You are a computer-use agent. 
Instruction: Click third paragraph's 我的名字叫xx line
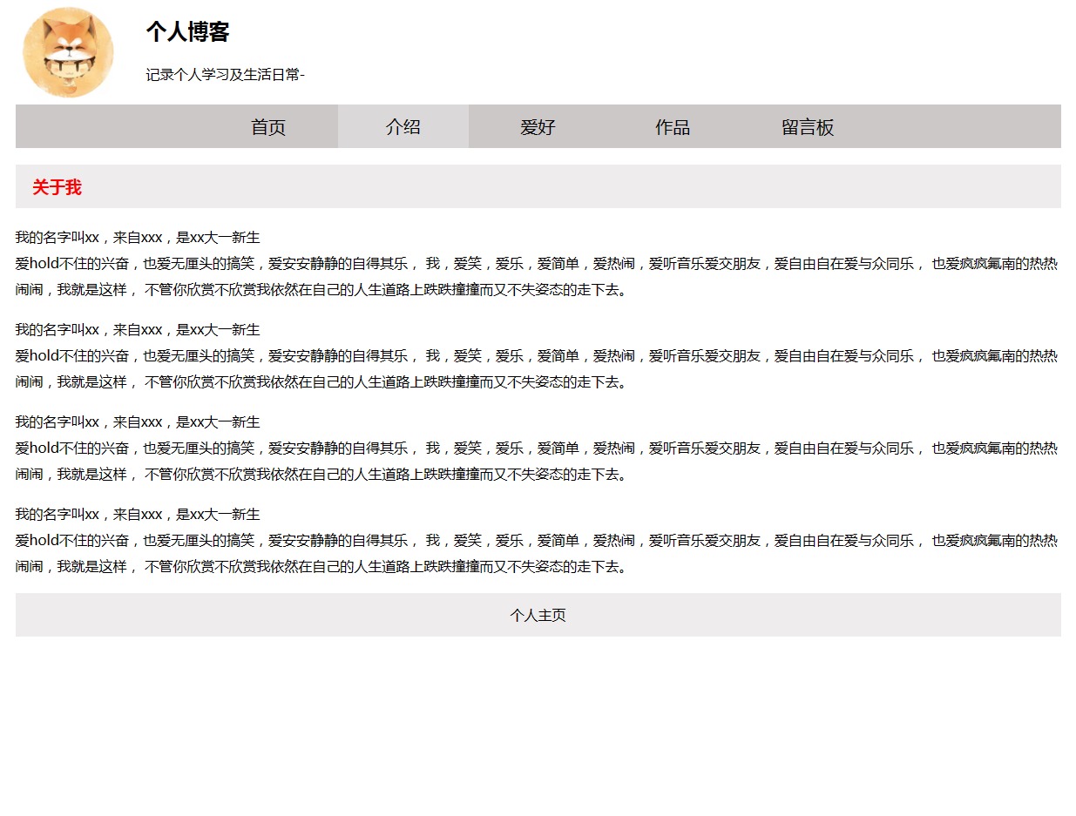click(x=138, y=422)
